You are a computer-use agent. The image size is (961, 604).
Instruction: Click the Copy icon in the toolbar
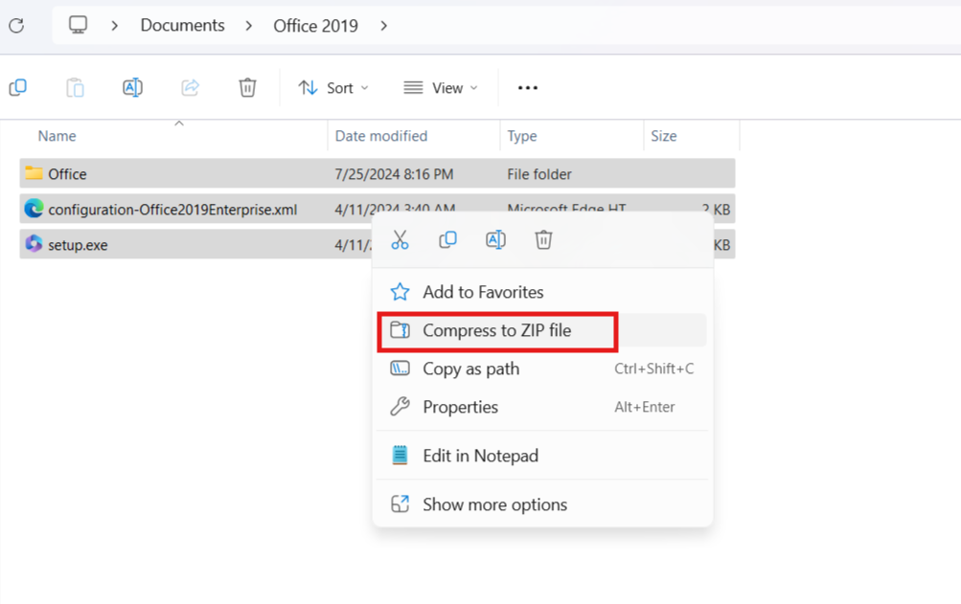coord(18,88)
